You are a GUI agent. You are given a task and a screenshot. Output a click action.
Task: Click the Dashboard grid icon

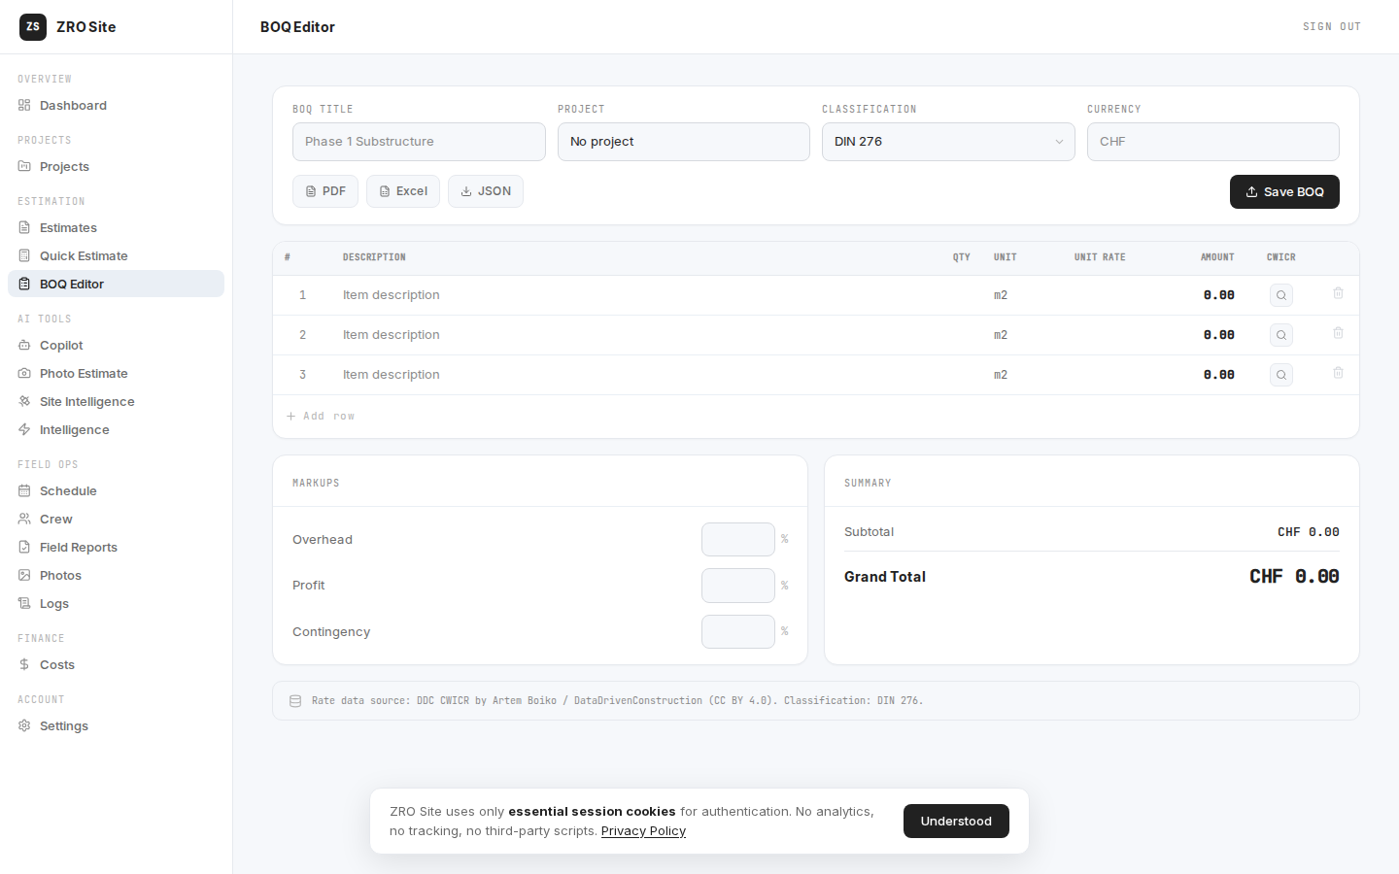click(x=24, y=105)
